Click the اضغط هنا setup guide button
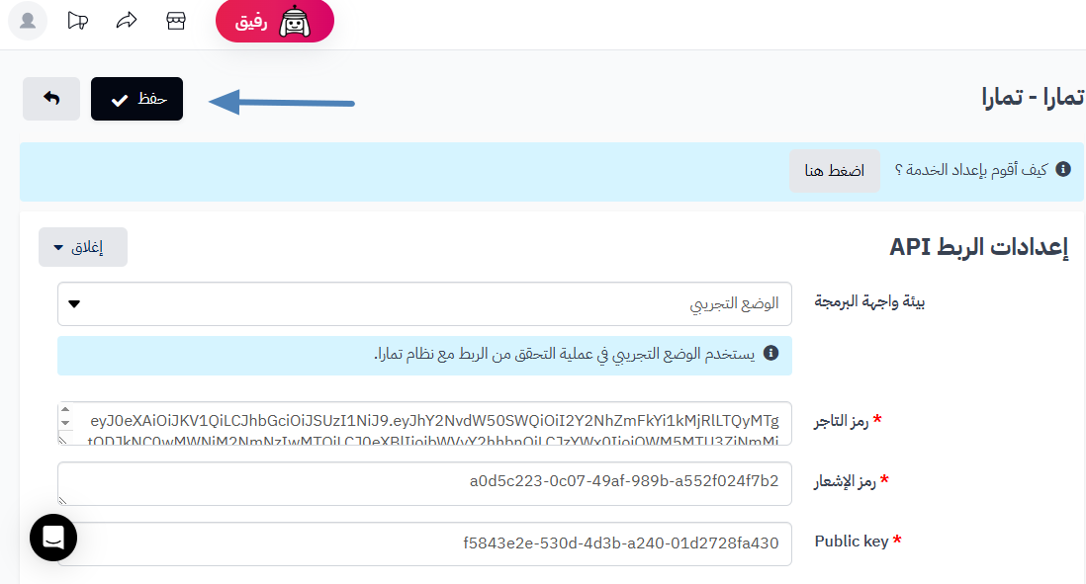1086x584 pixels. click(835, 171)
